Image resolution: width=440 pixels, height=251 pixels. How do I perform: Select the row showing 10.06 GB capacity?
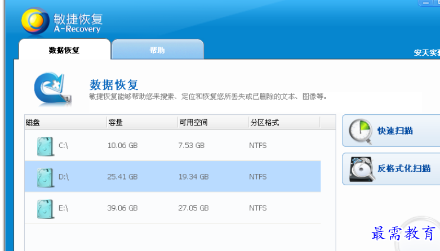(122, 146)
